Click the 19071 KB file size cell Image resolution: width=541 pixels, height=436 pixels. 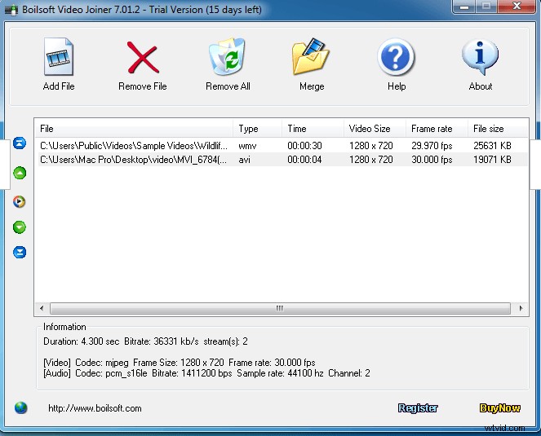(x=492, y=160)
